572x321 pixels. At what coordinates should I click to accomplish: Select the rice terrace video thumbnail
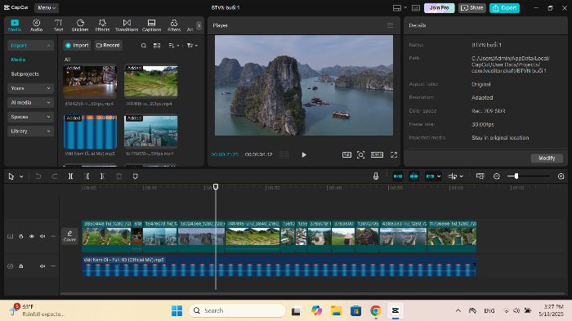[x=150, y=82]
